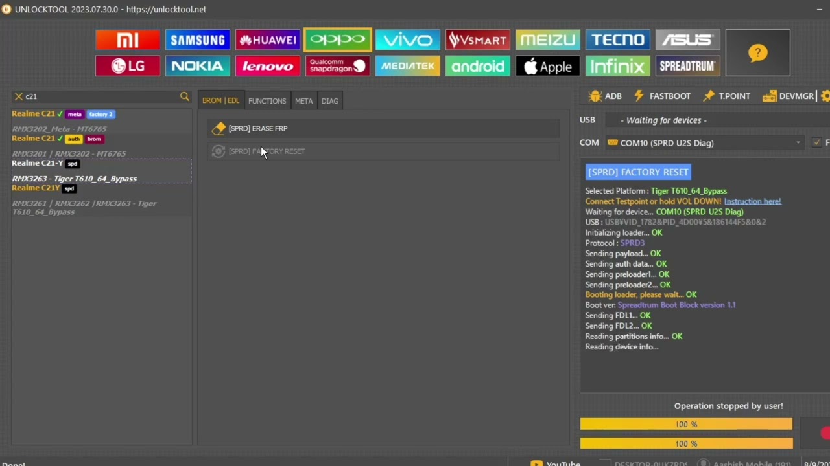The image size is (830, 466).
Task: Open the Xiaomi MI brand tile
Action: tap(128, 40)
